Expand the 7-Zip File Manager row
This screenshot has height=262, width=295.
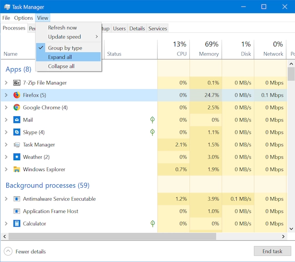click(6, 83)
